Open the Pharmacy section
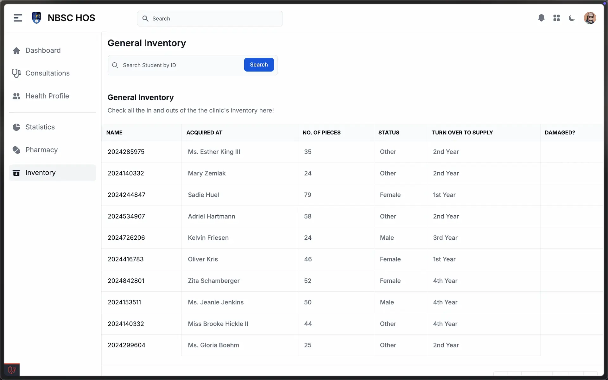Image resolution: width=608 pixels, height=380 pixels. coord(53,150)
